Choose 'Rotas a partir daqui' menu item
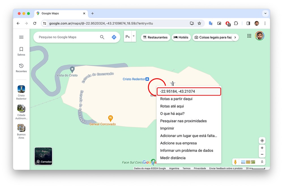Image resolution: width=283 pixels, height=187 pixels. click(x=176, y=99)
